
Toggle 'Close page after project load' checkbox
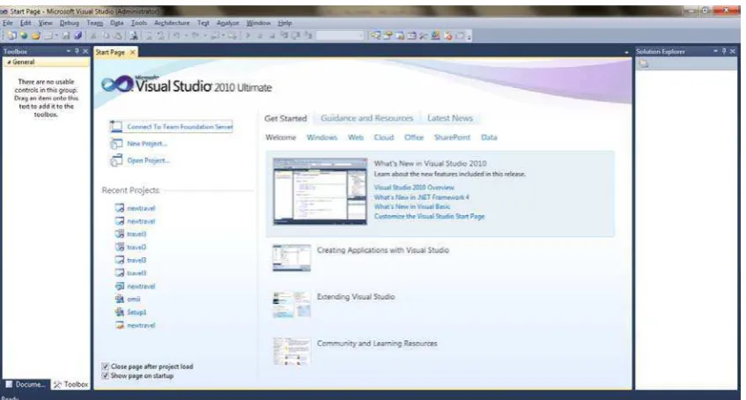click(106, 367)
